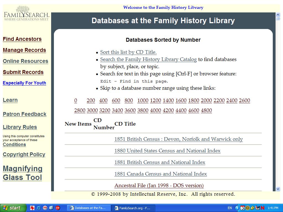
Task: Click the FamilySearch tree logo
Action: pyautogui.click(x=26, y=13)
